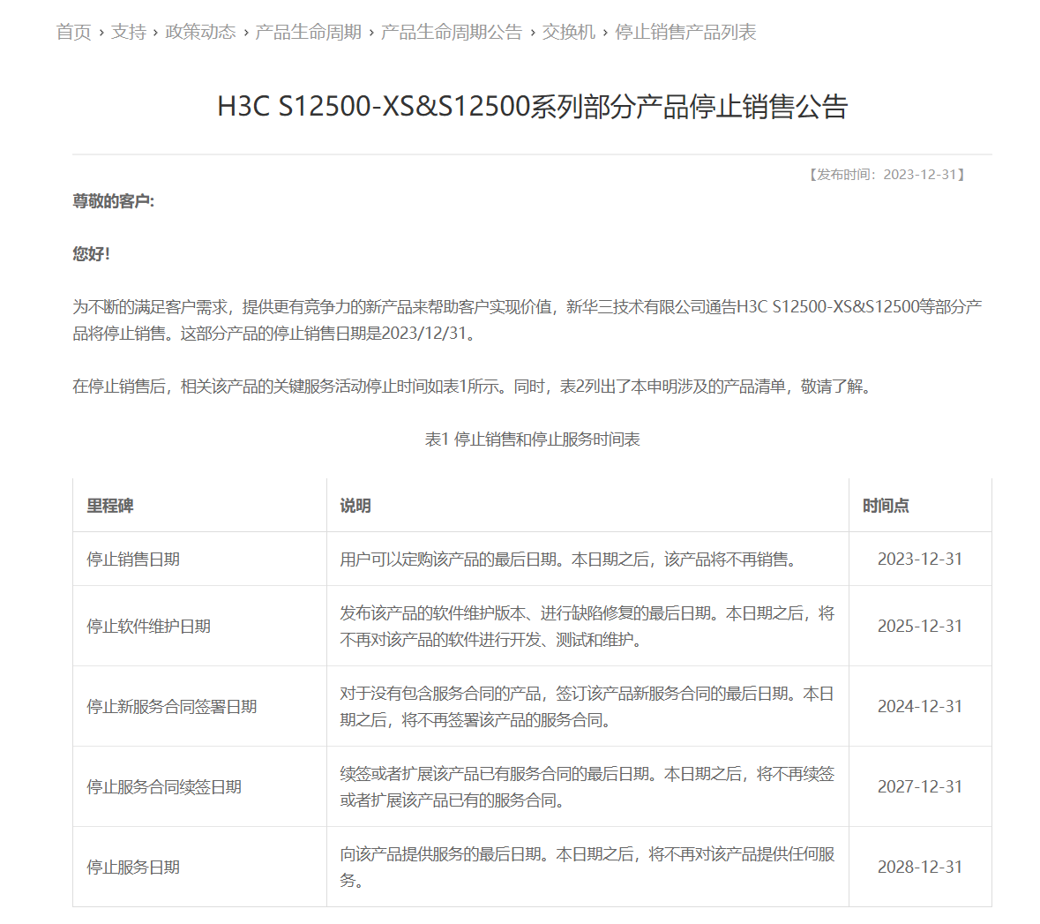Image resolution: width=1040 pixels, height=924 pixels.
Task: Open 产品生命周期公告 breadcrumb link
Action: point(452,32)
